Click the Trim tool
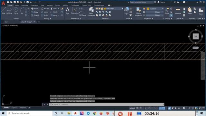The width and height of the screenshot is (206, 116). click(54, 9)
